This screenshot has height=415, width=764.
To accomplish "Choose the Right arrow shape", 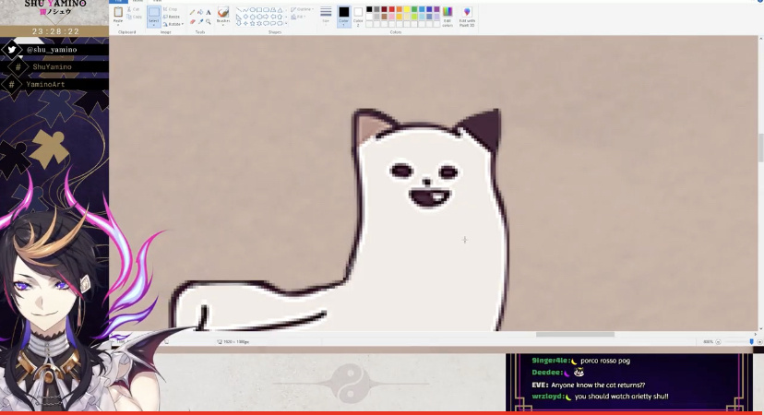I will 266,17.
